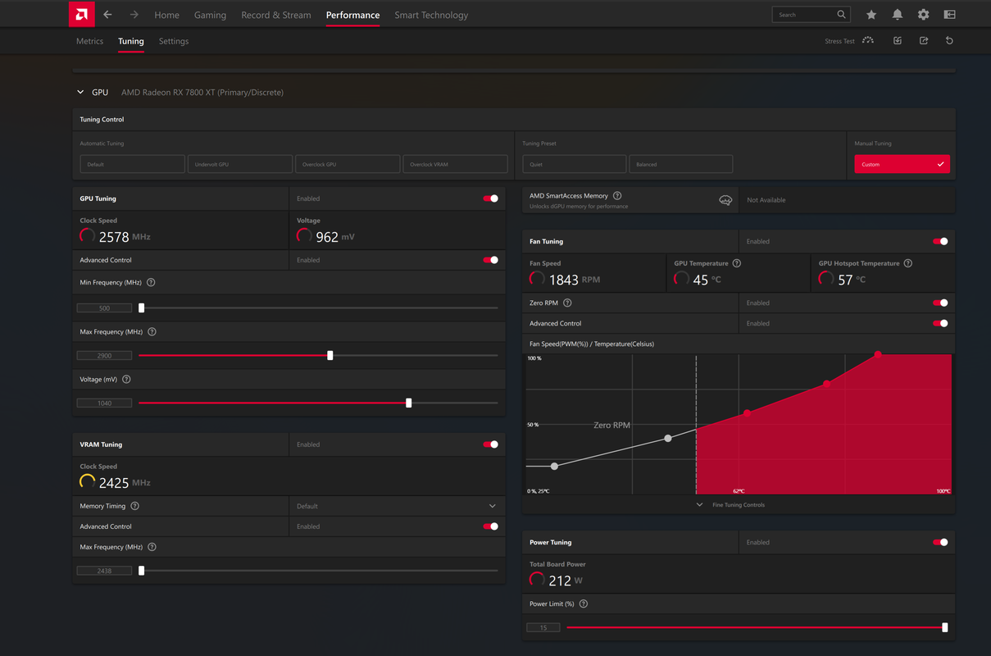Select the Overclock VRAM option
991x656 pixels.
455,164
